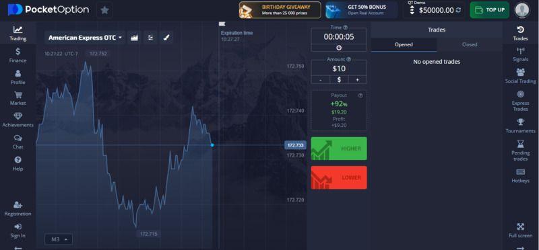Click the 172.733 current price label
Image resolution: width=539 pixels, height=250 pixels.
295,145
